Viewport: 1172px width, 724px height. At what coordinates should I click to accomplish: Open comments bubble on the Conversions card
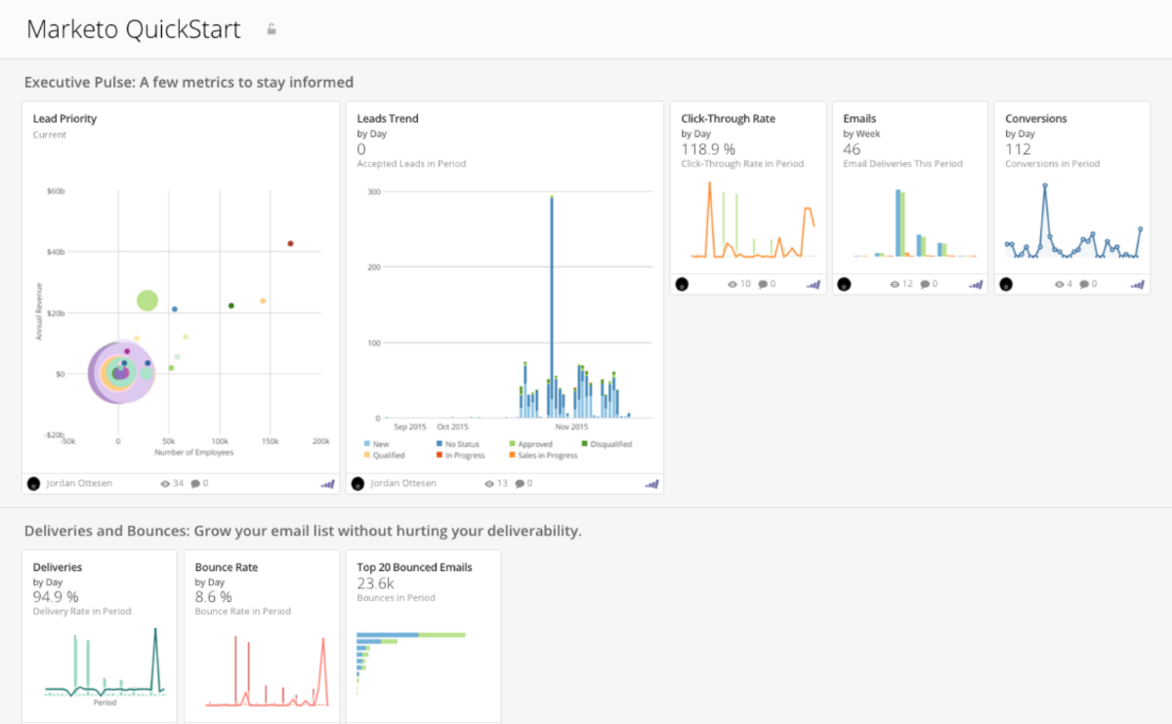pyautogui.click(x=1085, y=284)
